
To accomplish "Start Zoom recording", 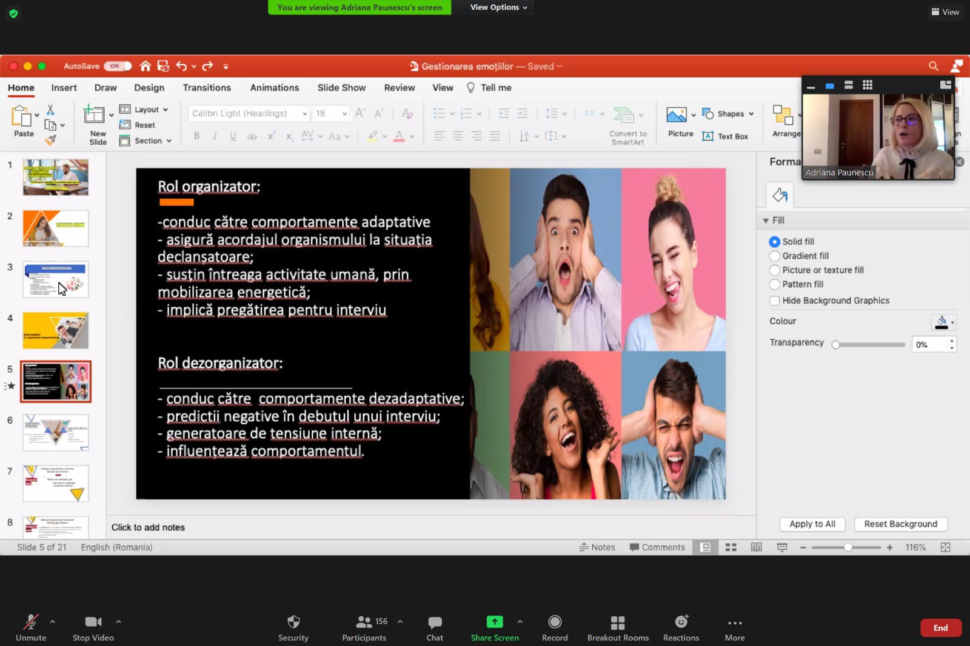I will point(555,628).
